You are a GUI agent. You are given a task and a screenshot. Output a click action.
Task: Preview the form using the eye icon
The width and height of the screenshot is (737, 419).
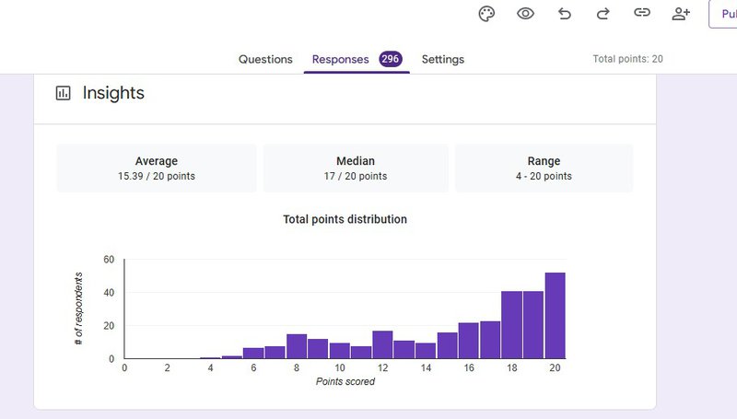[525, 14]
